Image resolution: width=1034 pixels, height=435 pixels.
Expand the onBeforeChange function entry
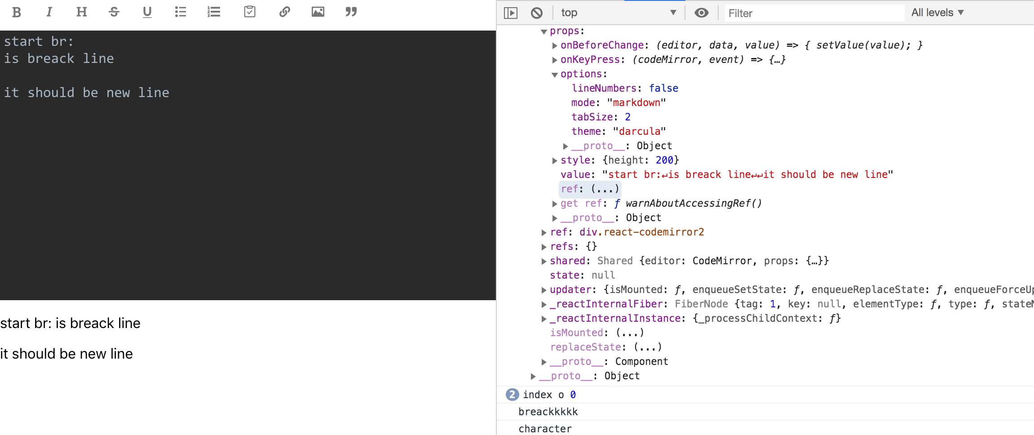pyautogui.click(x=555, y=45)
